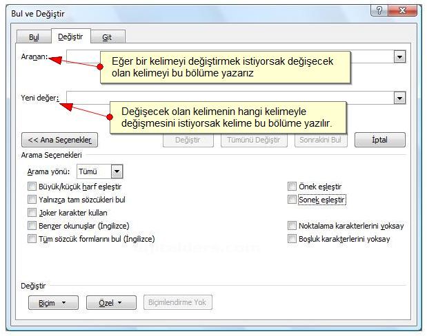Click the Biçimlendirme Yok button
427x336 pixels.
click(178, 302)
